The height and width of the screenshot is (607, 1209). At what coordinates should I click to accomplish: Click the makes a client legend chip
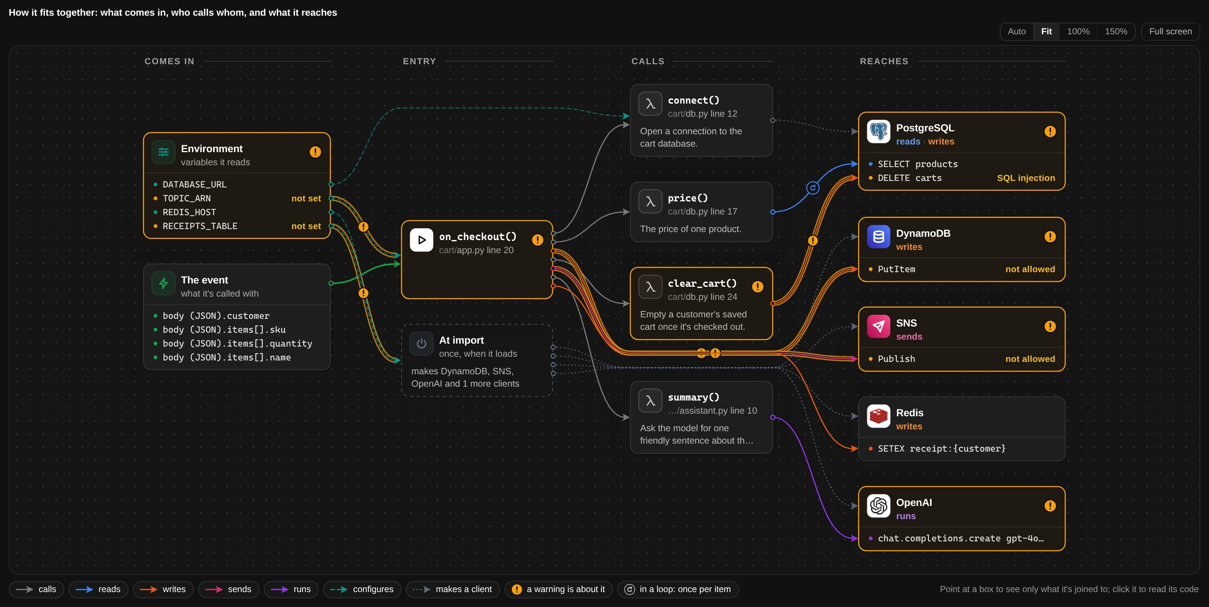pyautogui.click(x=452, y=589)
